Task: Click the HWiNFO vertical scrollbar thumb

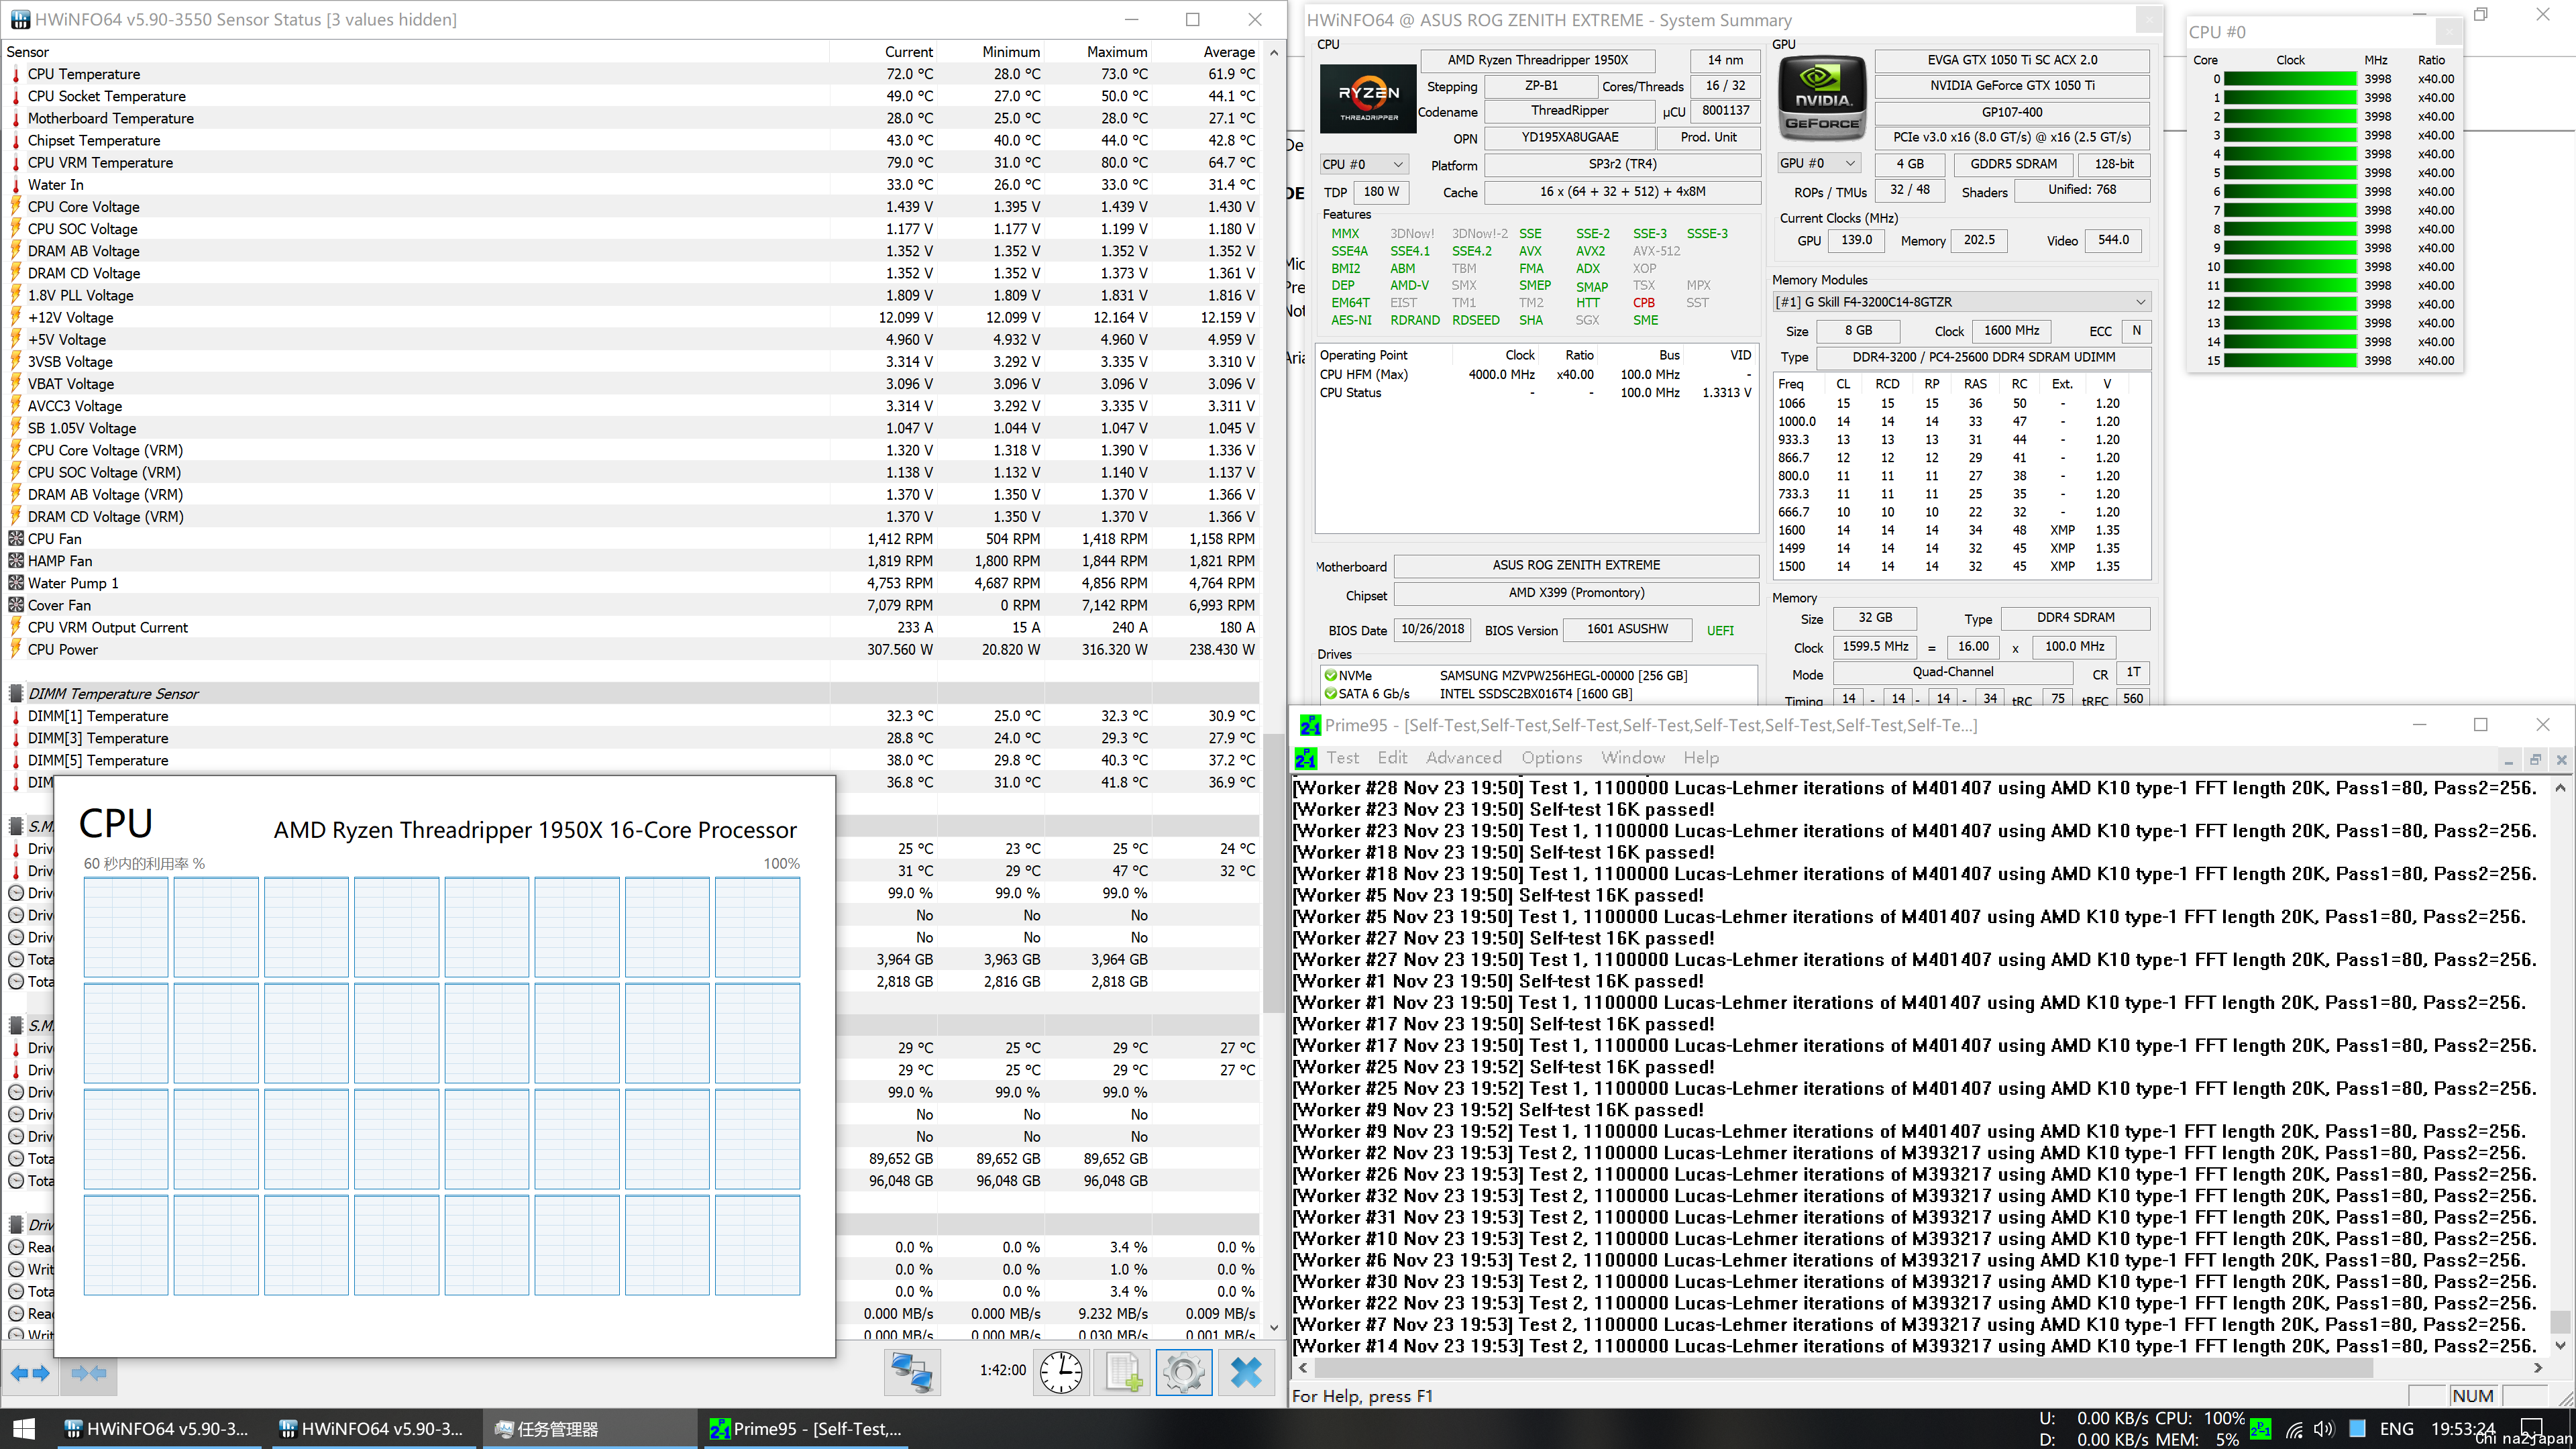Action: [1274, 873]
